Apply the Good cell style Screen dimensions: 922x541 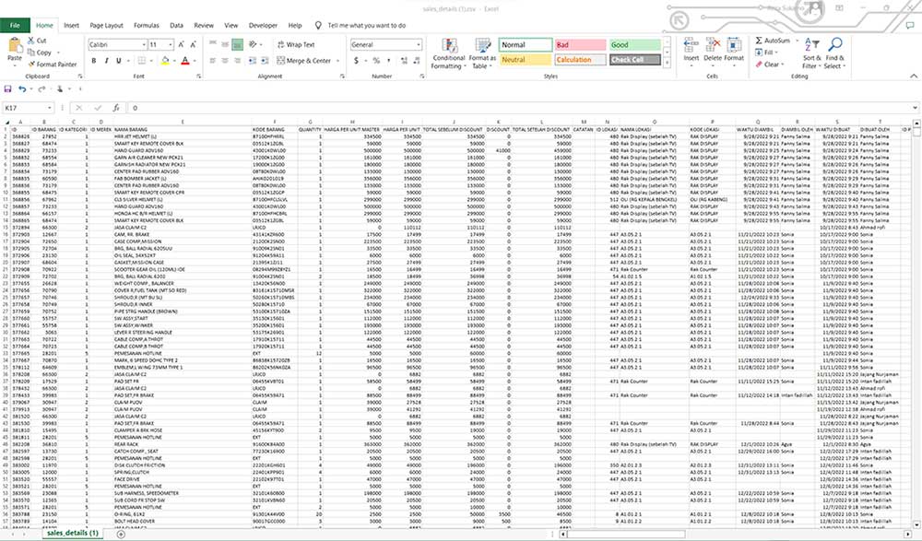coord(635,44)
